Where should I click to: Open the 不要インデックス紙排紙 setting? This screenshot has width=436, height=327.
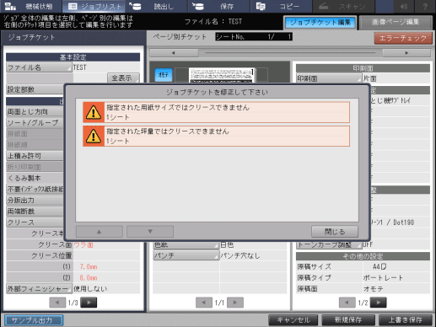[35, 189]
